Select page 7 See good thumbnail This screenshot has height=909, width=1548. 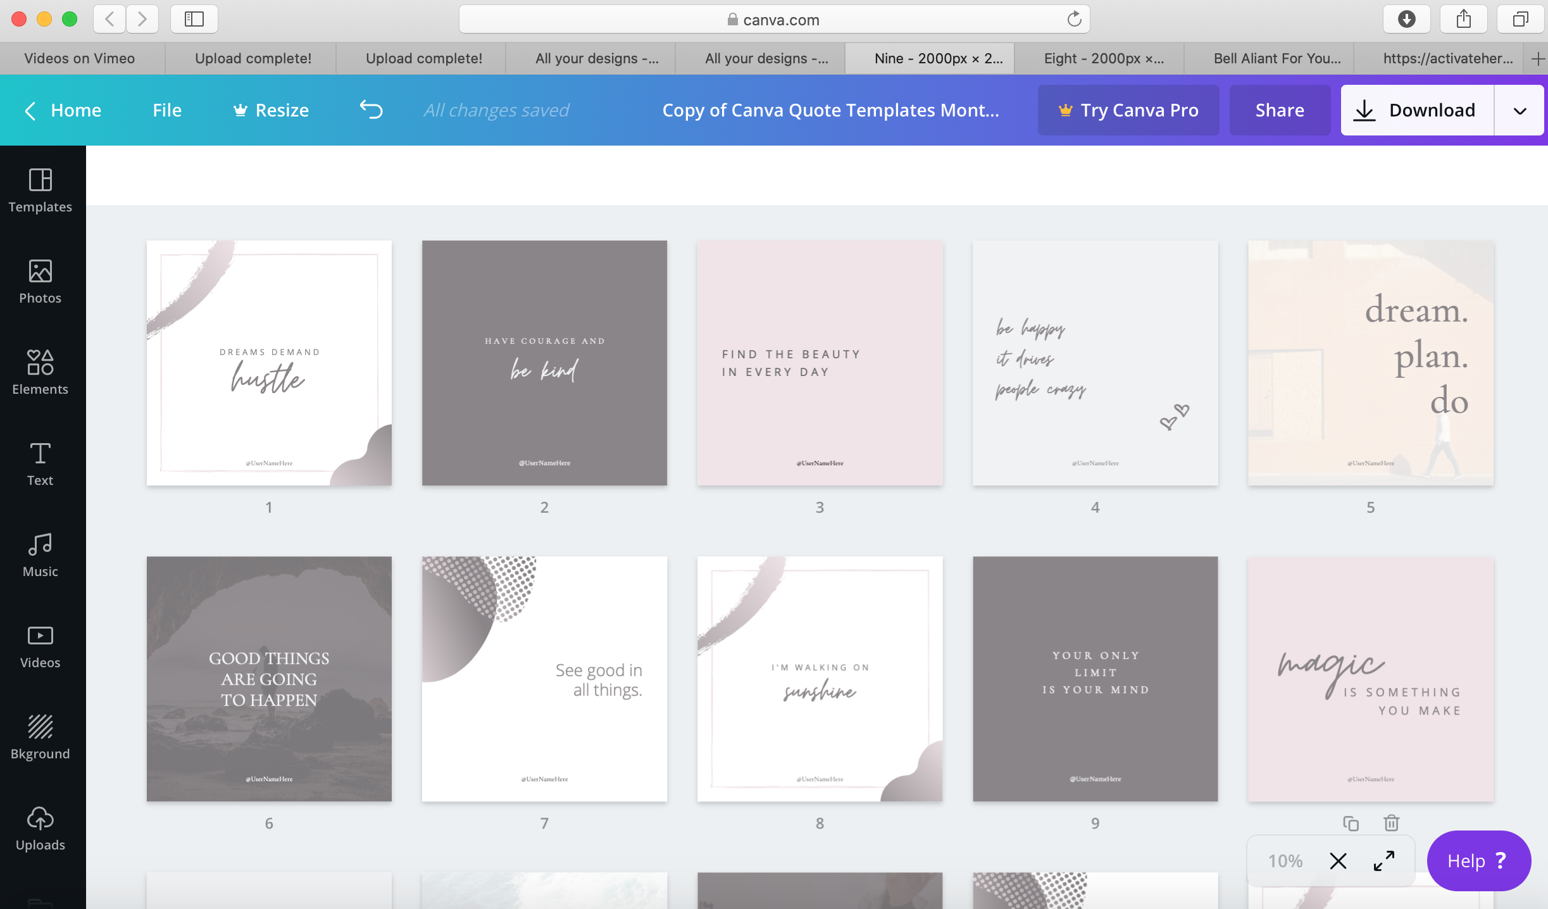[544, 679]
